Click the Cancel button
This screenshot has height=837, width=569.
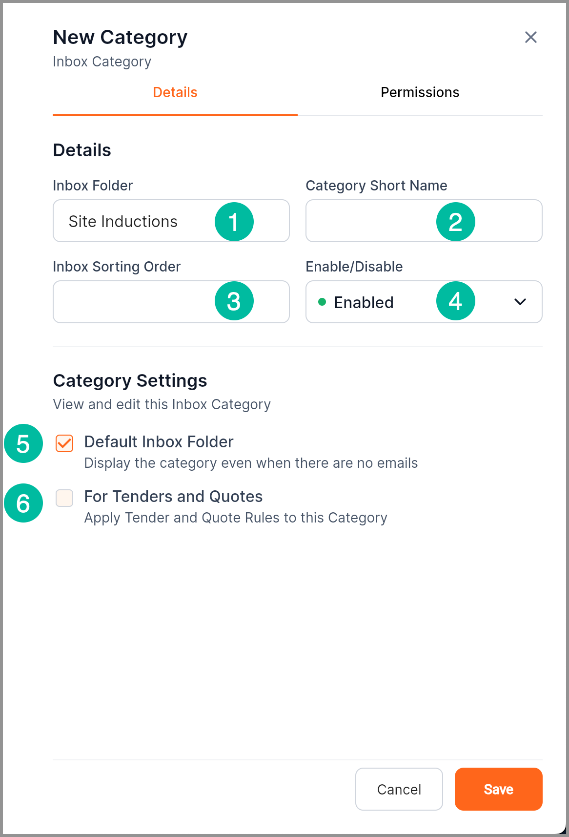(x=399, y=789)
